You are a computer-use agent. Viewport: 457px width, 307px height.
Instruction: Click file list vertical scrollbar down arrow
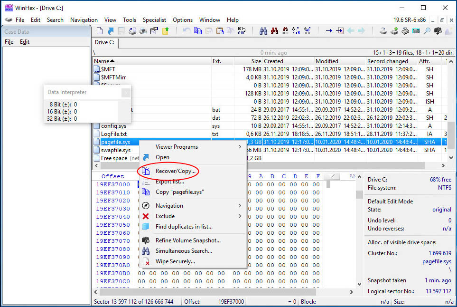451,158
